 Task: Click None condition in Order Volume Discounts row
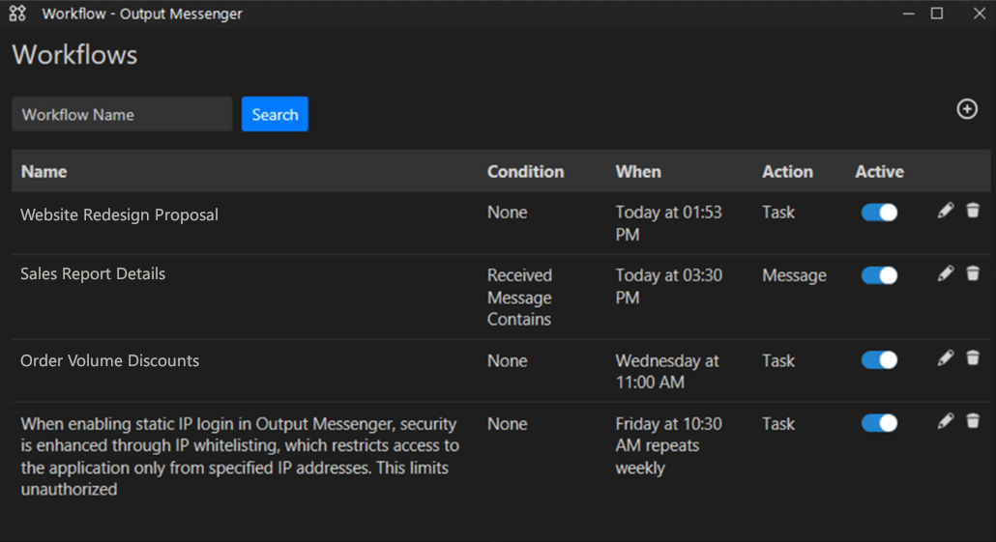tap(507, 360)
